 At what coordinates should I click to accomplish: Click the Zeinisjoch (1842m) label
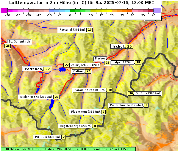85,65
